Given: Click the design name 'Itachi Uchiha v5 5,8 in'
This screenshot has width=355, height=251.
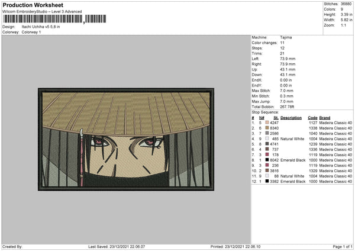Looking at the screenshot, I should coord(41,27).
